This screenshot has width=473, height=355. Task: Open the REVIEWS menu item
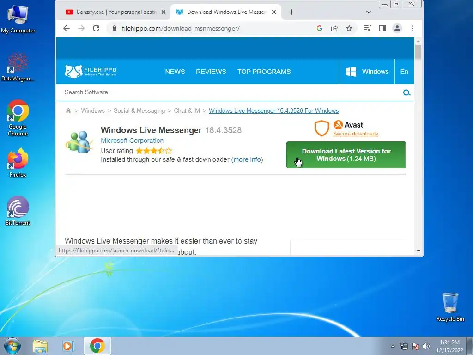[x=211, y=72]
